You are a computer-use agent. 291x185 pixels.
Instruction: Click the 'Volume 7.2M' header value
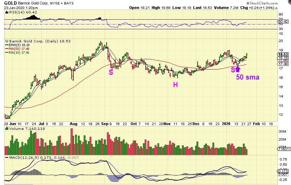(x=226, y=8)
